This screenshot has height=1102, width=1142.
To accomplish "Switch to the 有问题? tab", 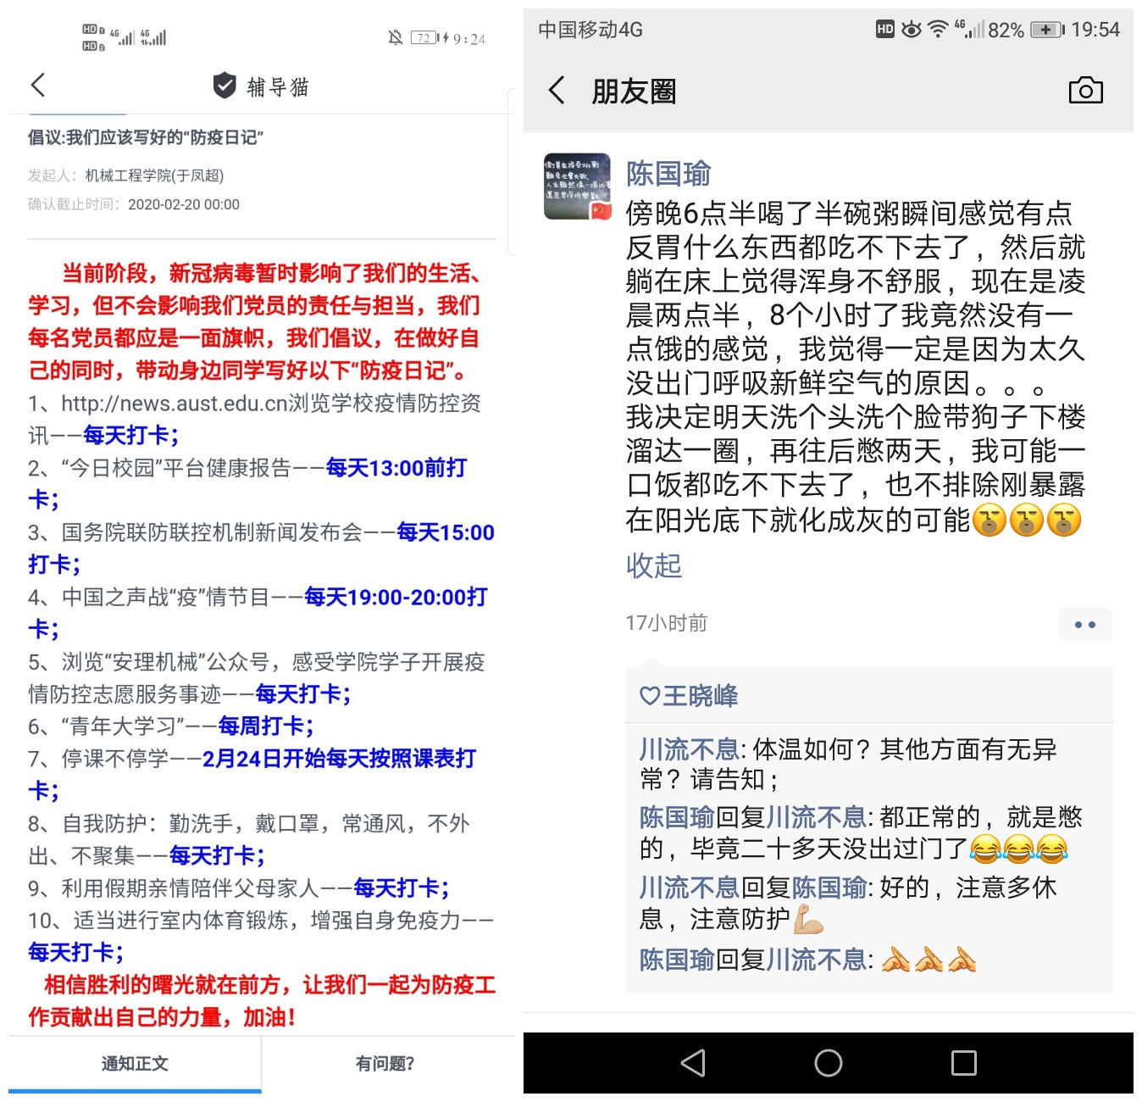I will (x=385, y=1064).
